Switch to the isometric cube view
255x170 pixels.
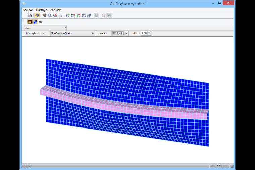tap(84, 16)
